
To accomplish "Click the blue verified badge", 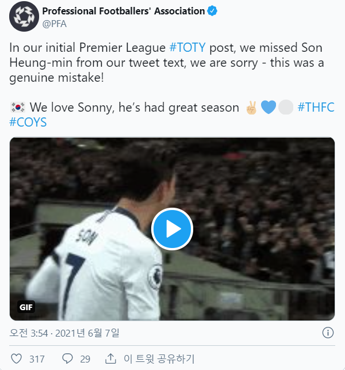I will coord(212,11).
